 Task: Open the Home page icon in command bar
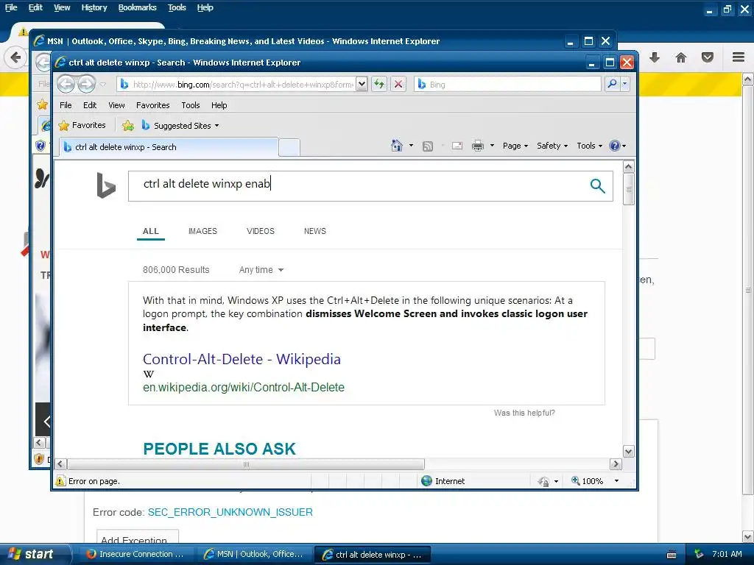397,146
